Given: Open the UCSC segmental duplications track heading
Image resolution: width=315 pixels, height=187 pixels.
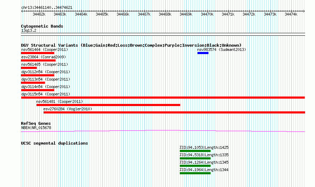Looking at the screenshot, I should point(55,143).
